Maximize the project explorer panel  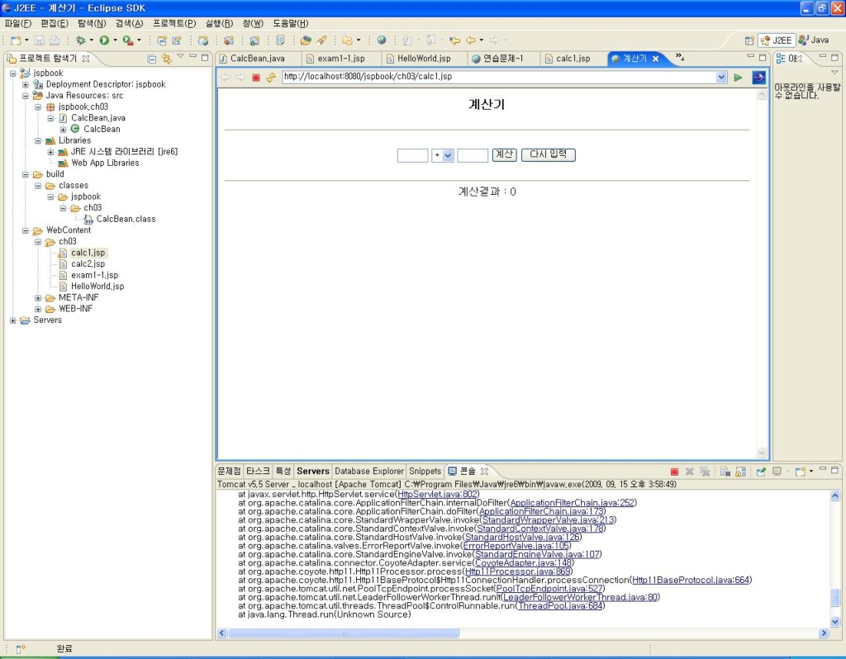[205, 57]
